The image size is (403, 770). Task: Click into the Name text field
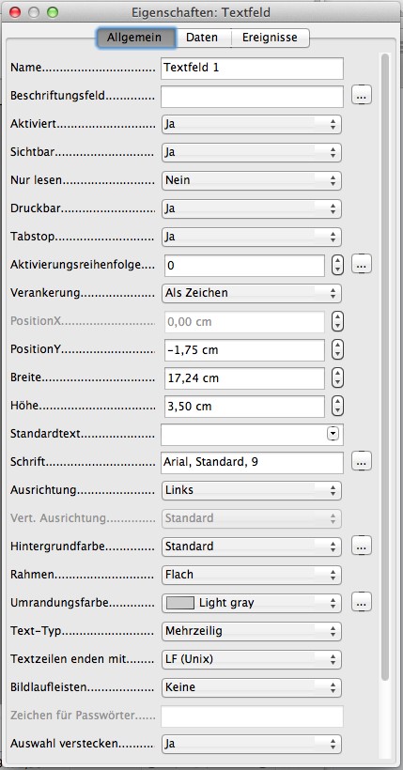coord(252,68)
